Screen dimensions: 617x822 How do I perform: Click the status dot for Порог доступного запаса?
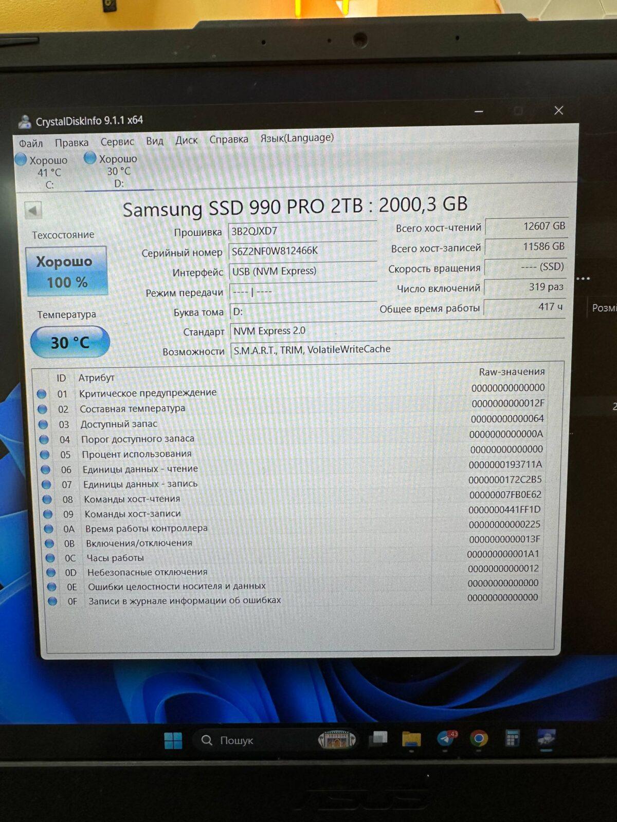[44, 440]
